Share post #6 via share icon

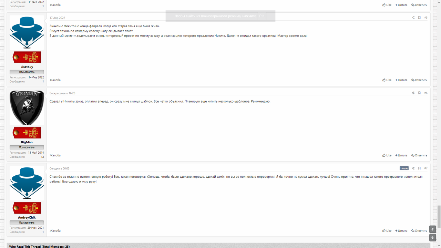point(413,93)
